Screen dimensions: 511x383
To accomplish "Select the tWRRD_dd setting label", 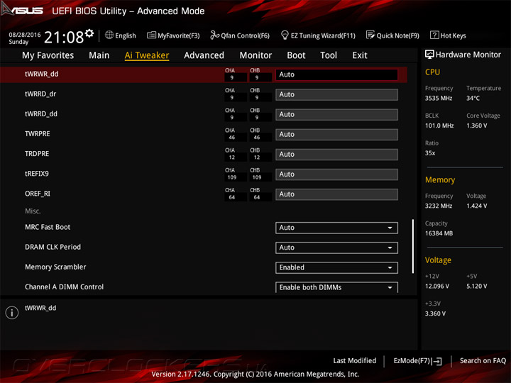I will 41,113.
